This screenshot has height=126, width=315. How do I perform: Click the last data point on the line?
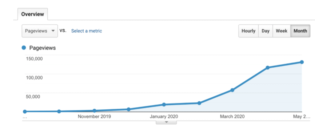click(x=302, y=62)
